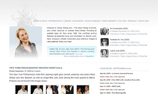Open the New York Philharmonic Opening Night Gala post
158x94 pixels.
click(x=36, y=68)
